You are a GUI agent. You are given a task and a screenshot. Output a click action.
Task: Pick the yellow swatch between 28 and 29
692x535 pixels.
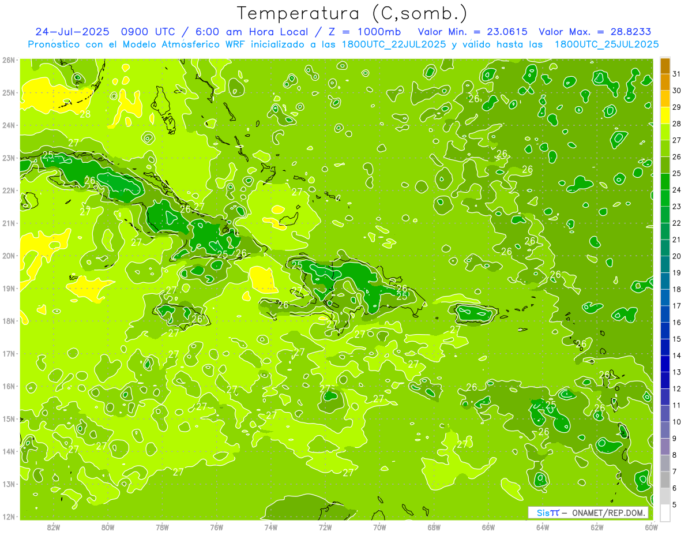point(665,115)
